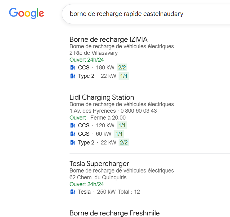Open the Borne de recharge IZIVIA listing
The height and width of the screenshot is (217, 230).
tap(108, 40)
